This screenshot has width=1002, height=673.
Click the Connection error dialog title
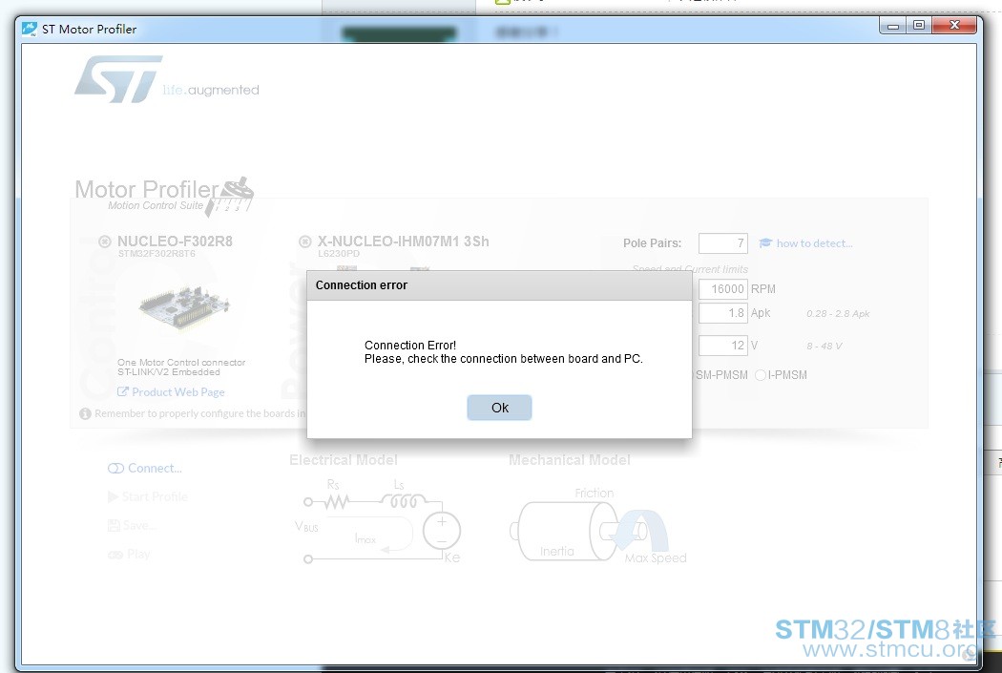[361, 285]
